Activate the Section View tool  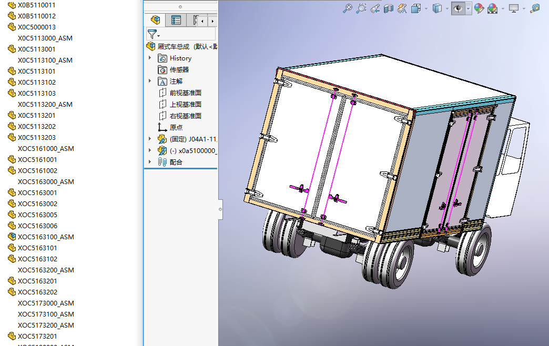coord(389,8)
